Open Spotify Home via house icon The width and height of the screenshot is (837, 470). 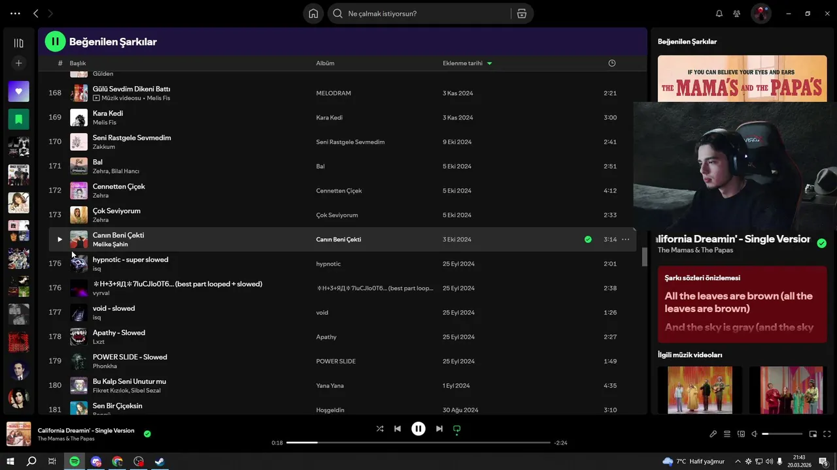pos(313,14)
